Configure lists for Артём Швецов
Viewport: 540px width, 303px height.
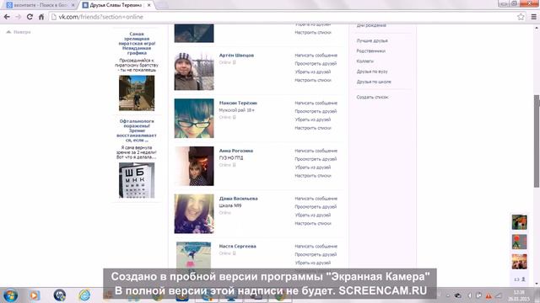point(313,80)
